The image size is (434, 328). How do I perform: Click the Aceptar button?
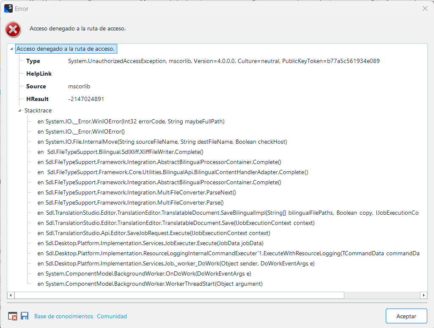pyautogui.click(x=406, y=316)
